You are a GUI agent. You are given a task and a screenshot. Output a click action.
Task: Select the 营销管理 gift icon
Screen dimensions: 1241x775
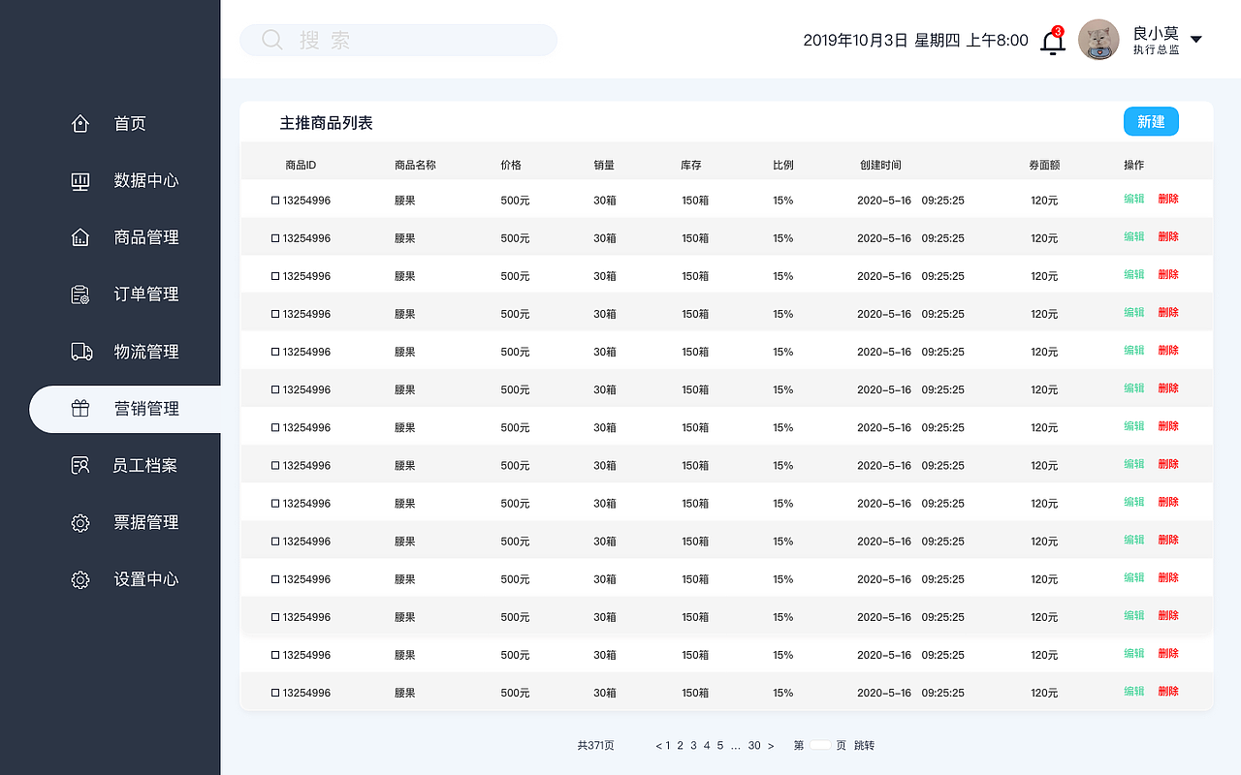[x=80, y=409]
